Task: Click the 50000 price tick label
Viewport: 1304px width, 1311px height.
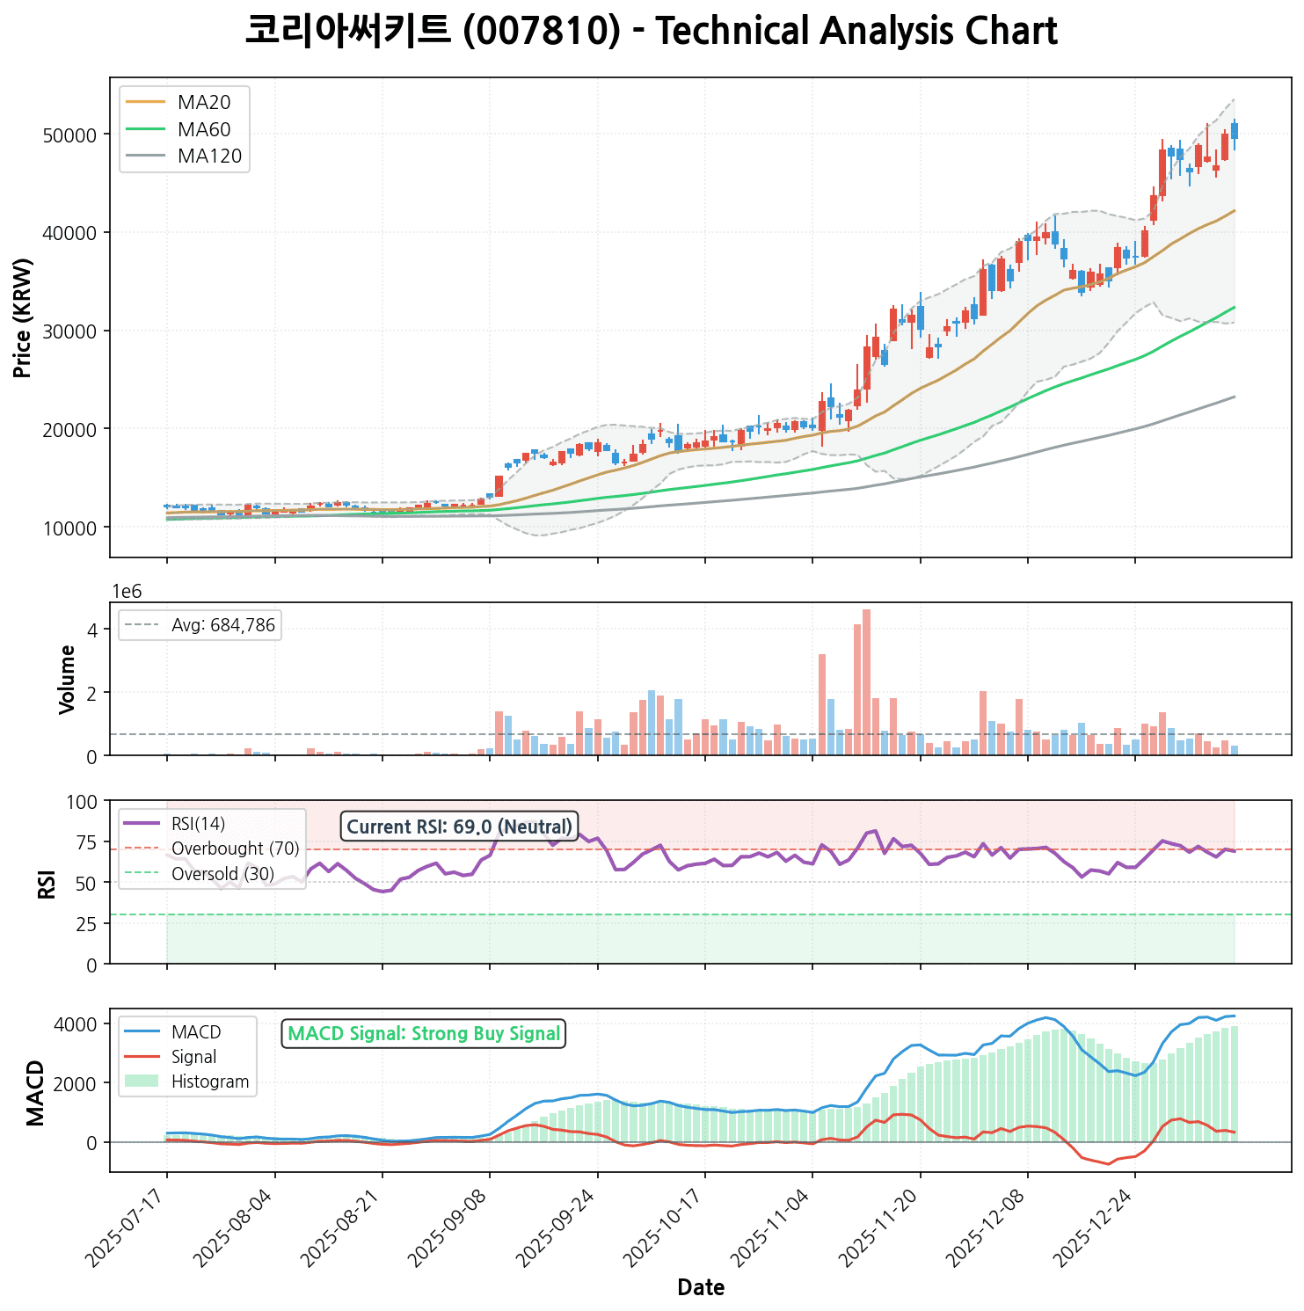Action: (x=68, y=135)
